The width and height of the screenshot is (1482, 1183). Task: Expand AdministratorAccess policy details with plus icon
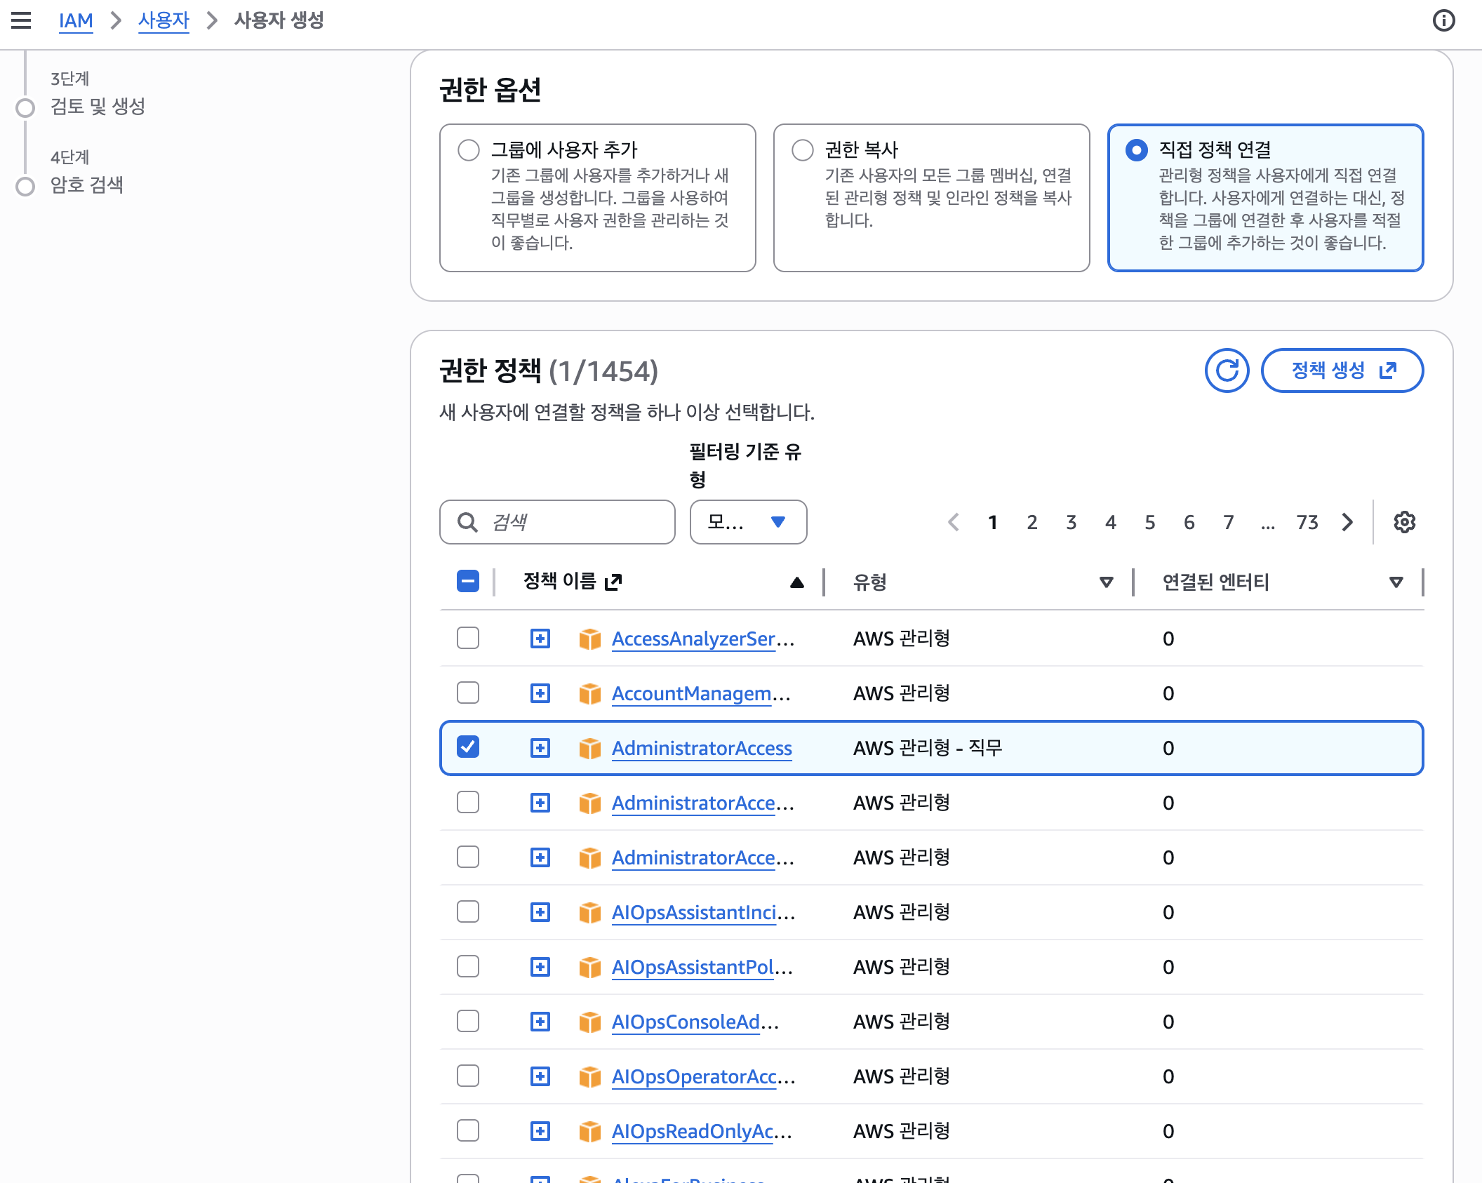[x=539, y=748]
